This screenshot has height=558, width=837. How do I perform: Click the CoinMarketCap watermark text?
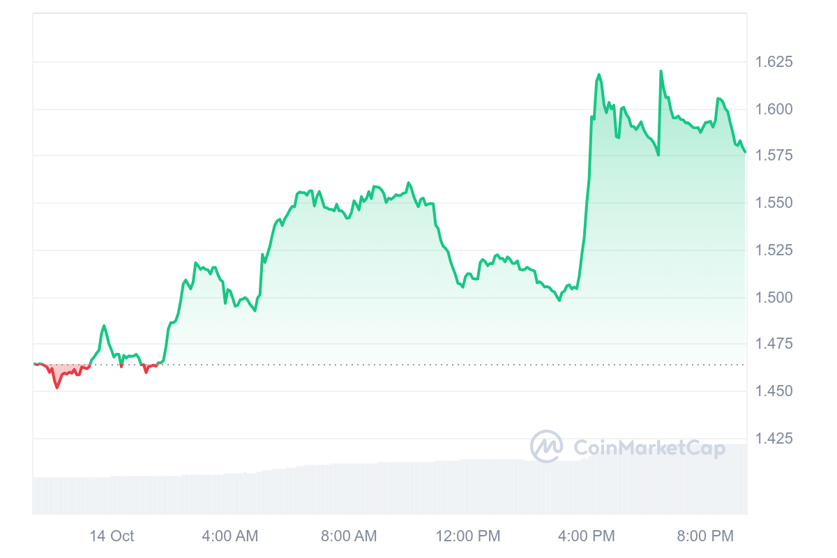(649, 447)
